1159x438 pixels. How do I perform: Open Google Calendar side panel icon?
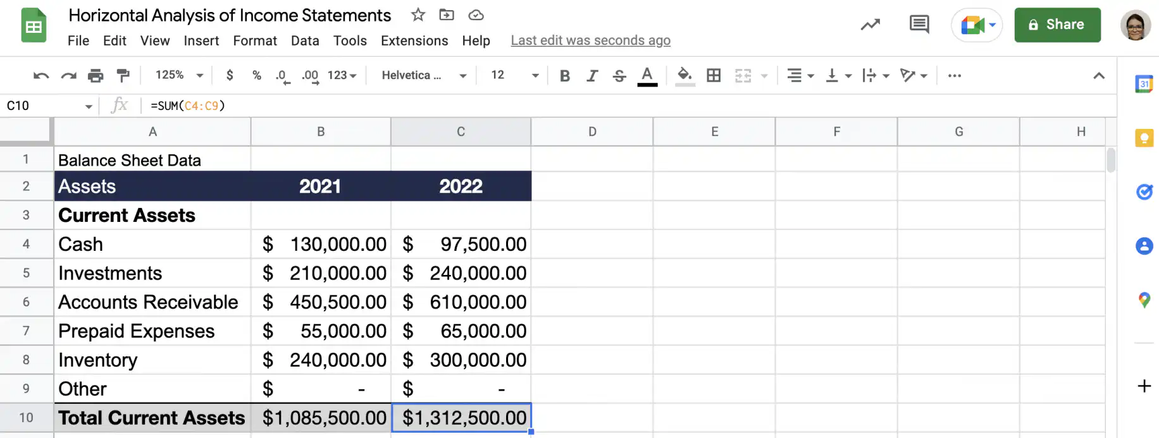(x=1144, y=83)
